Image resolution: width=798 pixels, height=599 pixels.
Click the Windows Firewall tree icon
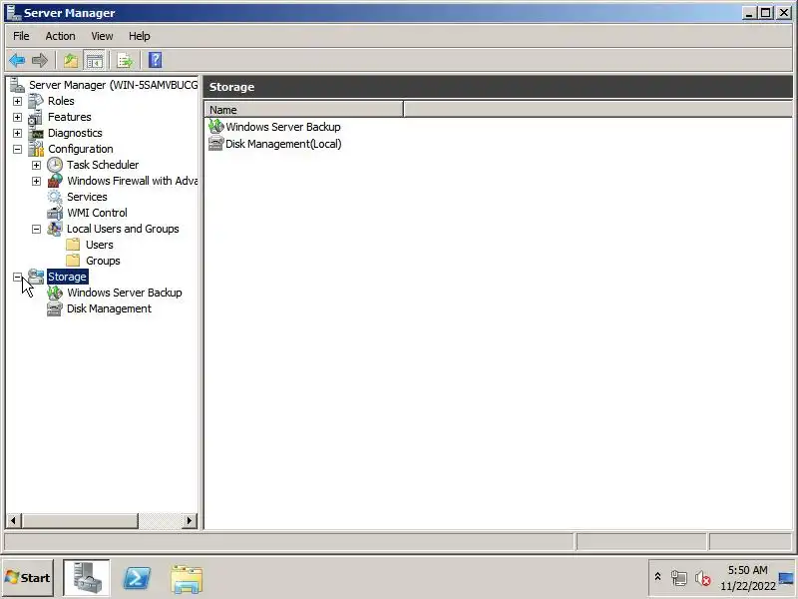55,181
